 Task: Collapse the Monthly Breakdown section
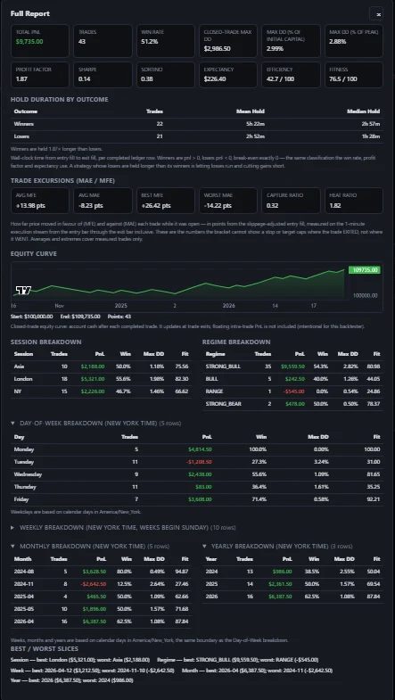point(90,546)
